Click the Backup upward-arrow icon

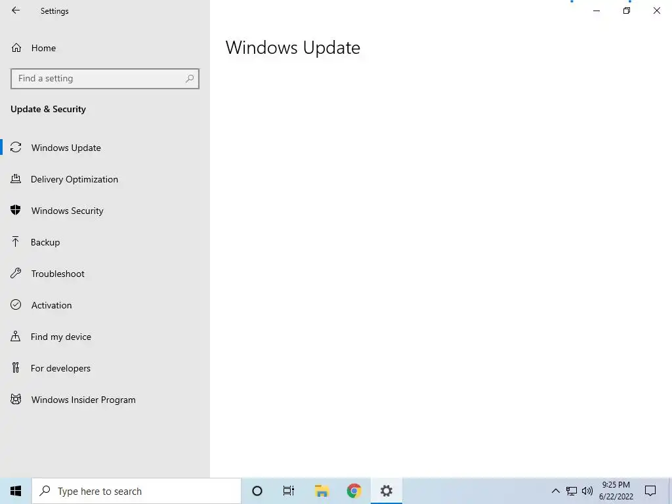[x=16, y=241]
